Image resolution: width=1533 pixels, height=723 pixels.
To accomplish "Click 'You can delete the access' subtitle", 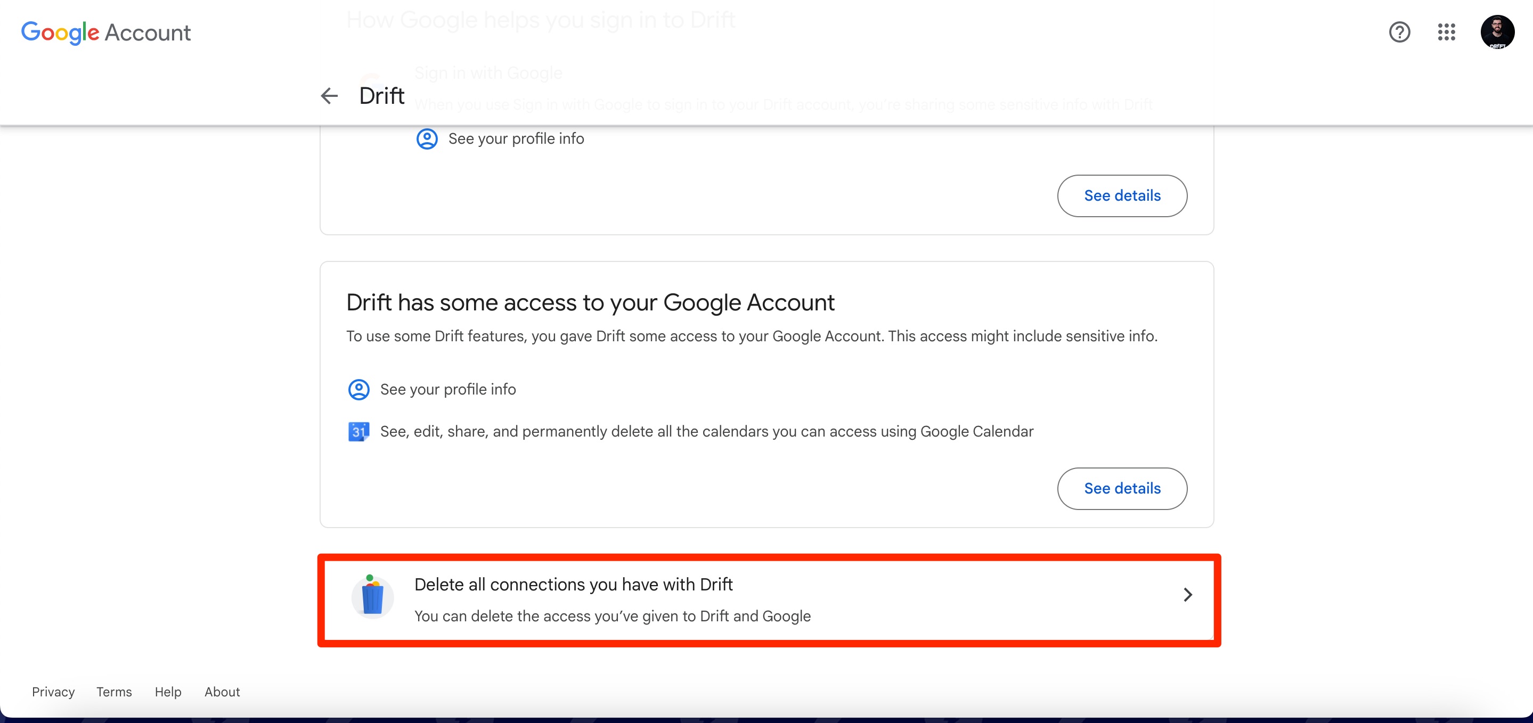I will [613, 616].
